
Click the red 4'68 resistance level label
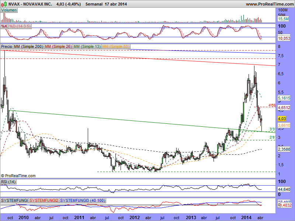(x=272, y=105)
